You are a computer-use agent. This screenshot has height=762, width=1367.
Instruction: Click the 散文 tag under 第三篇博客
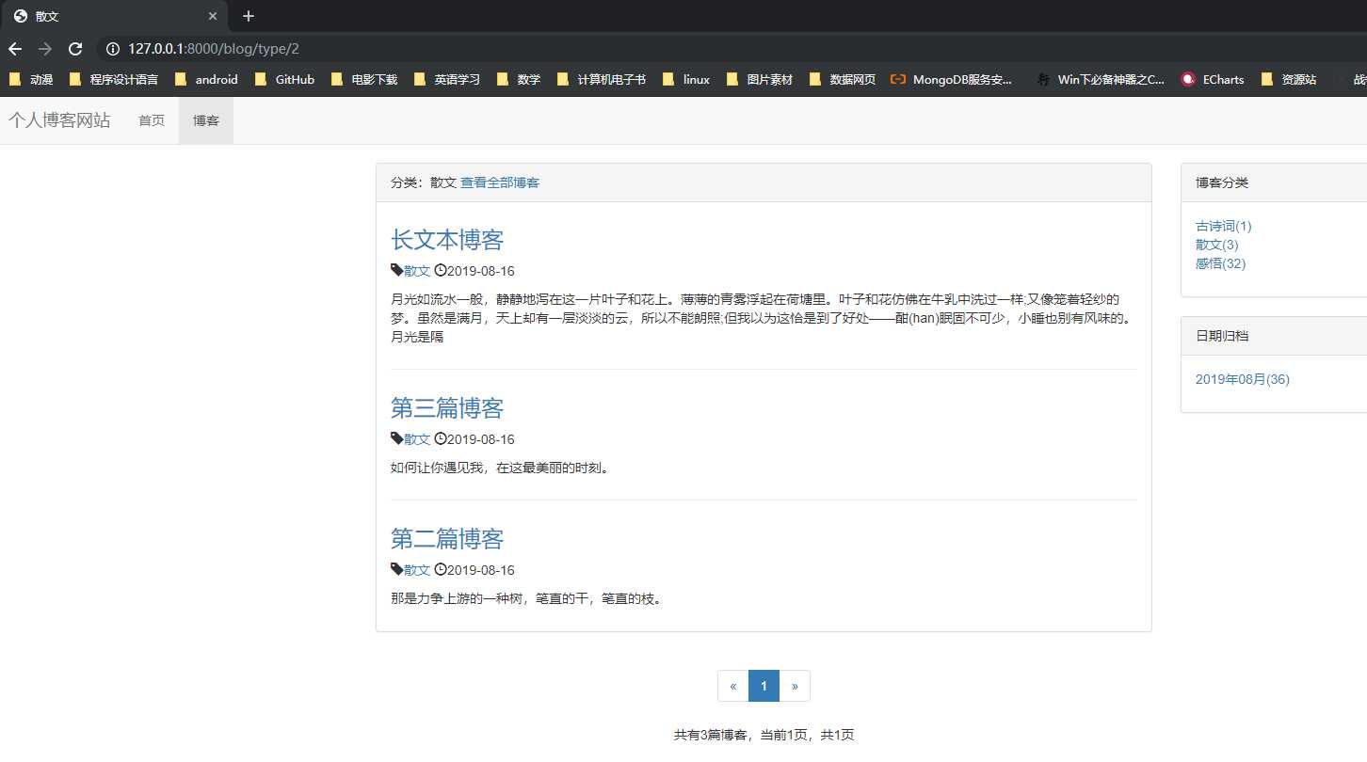click(x=417, y=439)
